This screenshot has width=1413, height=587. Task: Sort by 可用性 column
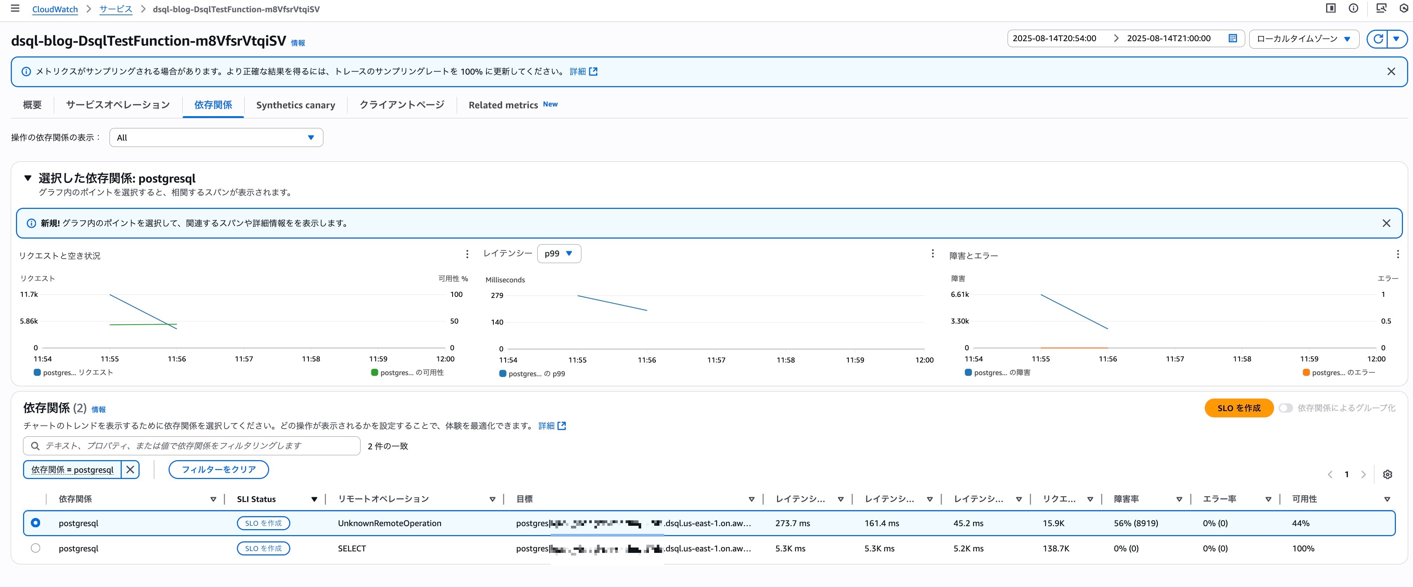pyautogui.click(x=1387, y=499)
